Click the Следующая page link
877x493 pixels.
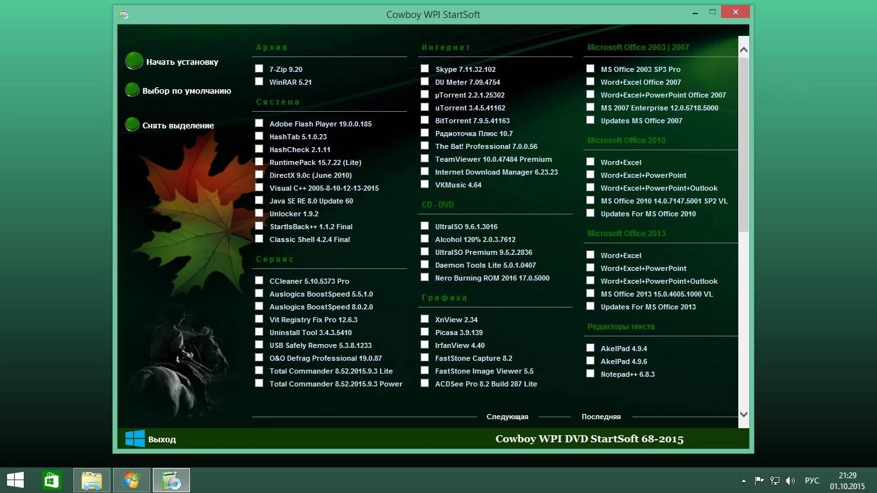pos(507,417)
